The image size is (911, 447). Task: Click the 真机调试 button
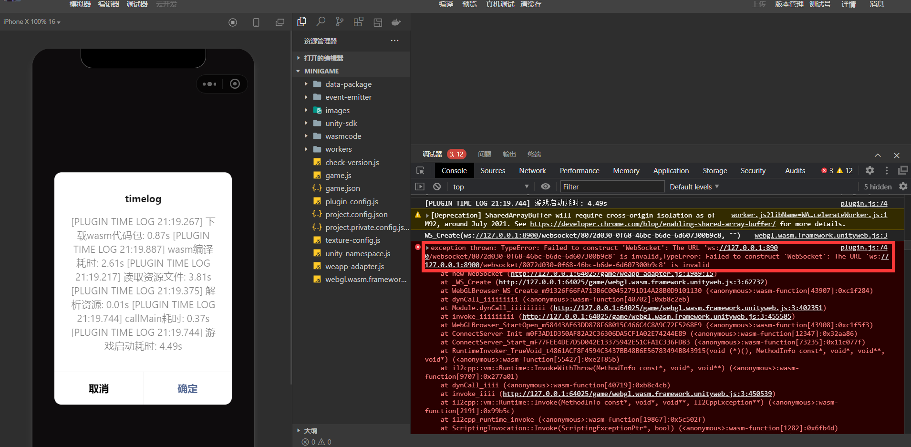[x=500, y=4]
